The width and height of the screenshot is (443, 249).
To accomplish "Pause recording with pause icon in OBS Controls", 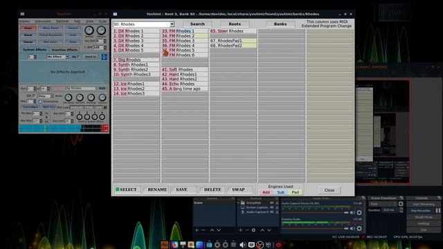I will click(438, 210).
